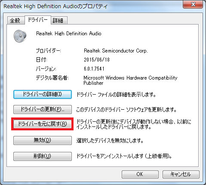Click the 日付: label
This screenshot has width=206, height=185.
pos(42,60)
